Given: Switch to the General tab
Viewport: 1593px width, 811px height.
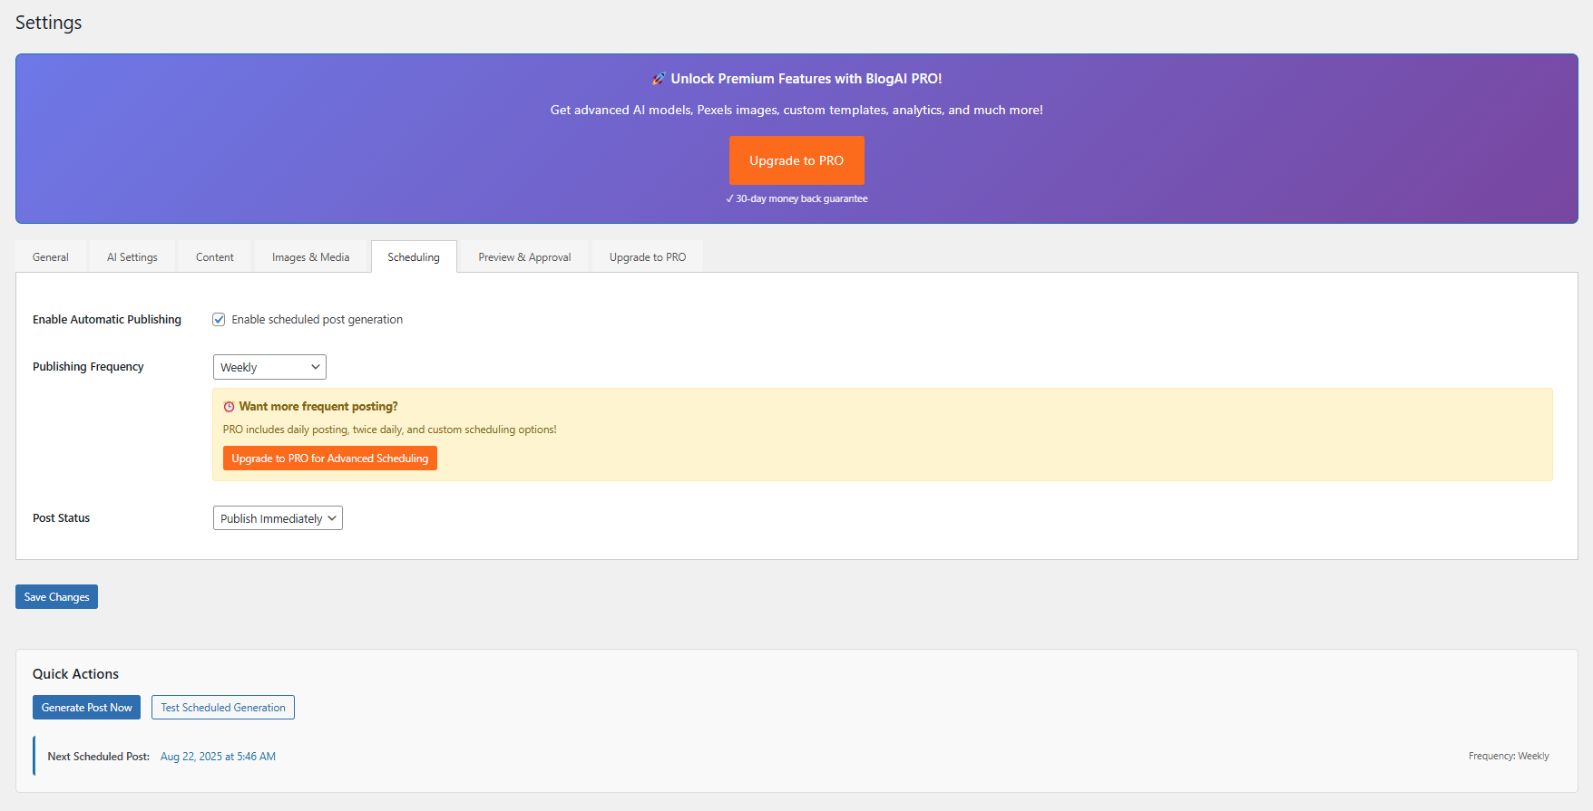Looking at the screenshot, I should click(51, 257).
